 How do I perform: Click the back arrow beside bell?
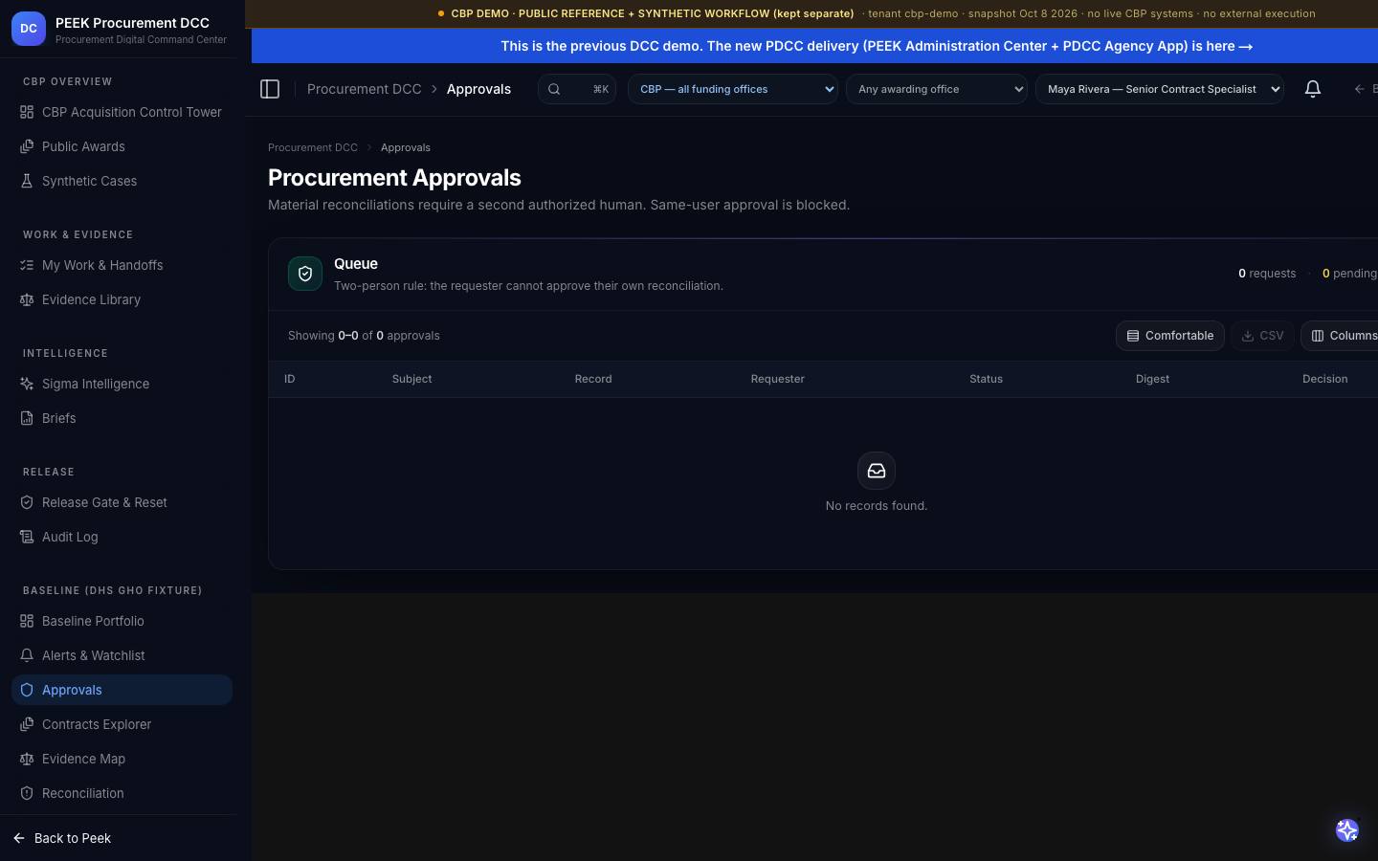point(1359,89)
